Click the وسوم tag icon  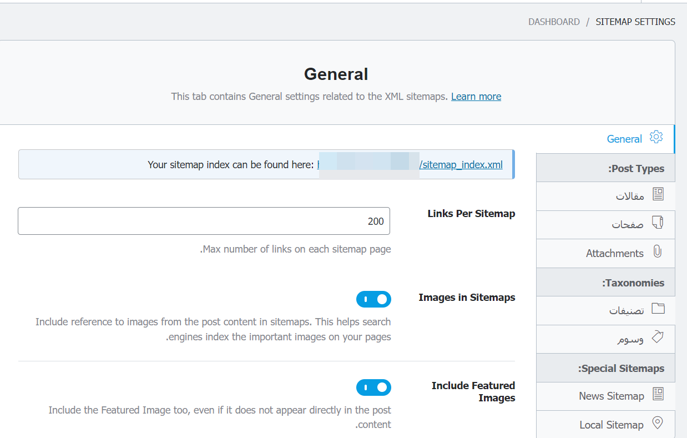(x=658, y=337)
